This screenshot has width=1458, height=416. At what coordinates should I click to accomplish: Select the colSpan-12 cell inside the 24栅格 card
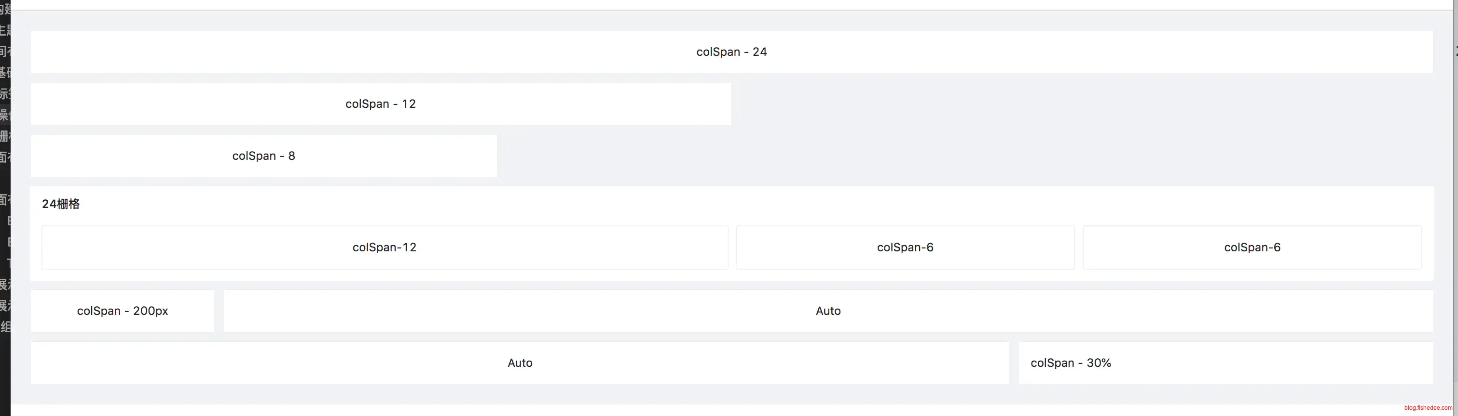(x=385, y=247)
